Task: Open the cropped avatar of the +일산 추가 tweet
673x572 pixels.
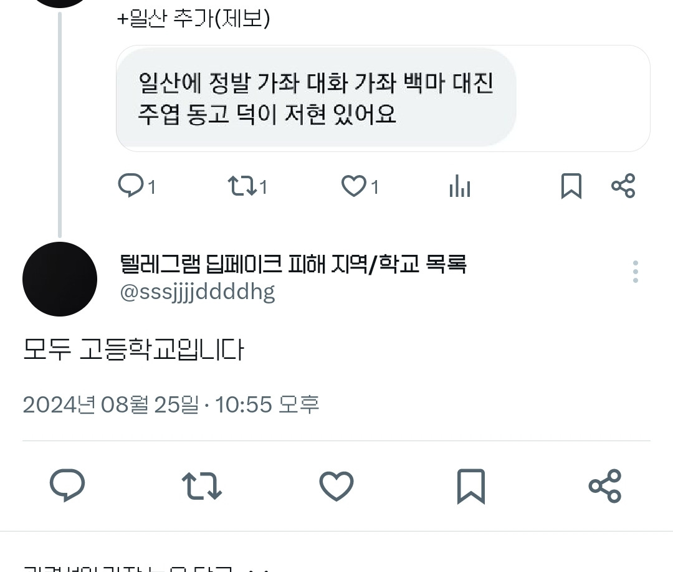Action: (60, 4)
